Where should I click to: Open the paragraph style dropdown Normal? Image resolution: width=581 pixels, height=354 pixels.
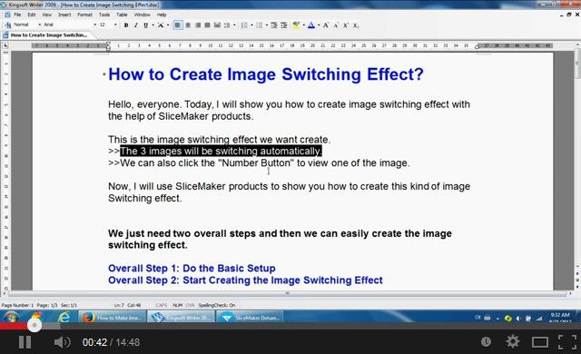pos(27,25)
